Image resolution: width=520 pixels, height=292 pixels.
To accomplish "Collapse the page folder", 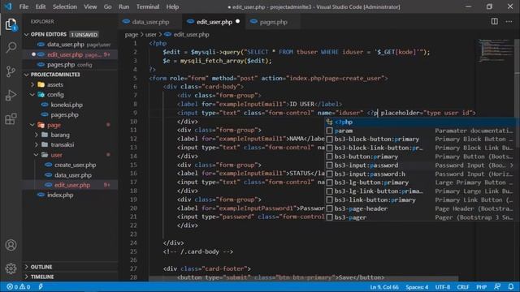I will tap(32, 125).
